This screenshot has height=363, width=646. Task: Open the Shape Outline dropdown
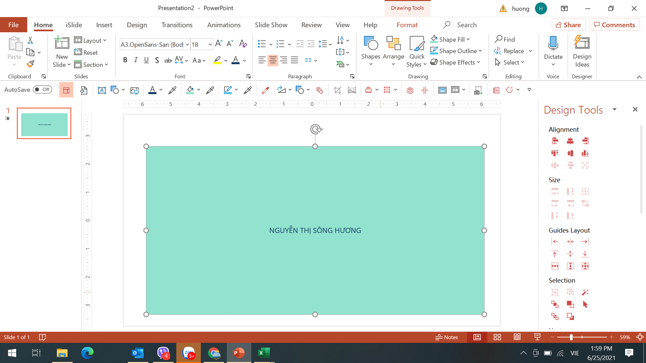click(480, 51)
